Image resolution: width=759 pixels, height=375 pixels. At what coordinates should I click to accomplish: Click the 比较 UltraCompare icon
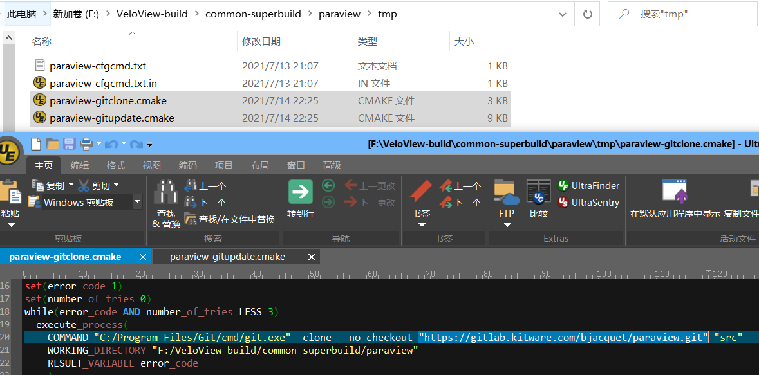539,192
